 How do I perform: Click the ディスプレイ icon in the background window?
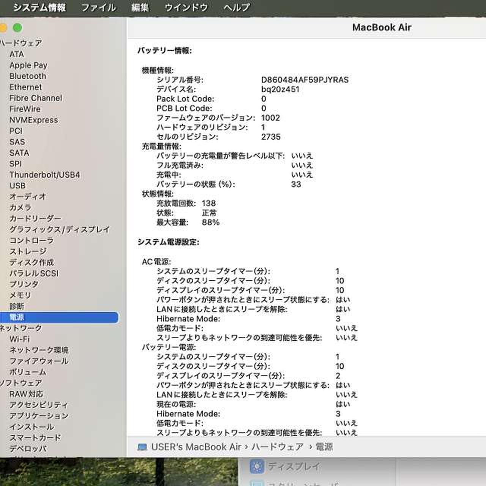pyautogui.click(x=257, y=466)
